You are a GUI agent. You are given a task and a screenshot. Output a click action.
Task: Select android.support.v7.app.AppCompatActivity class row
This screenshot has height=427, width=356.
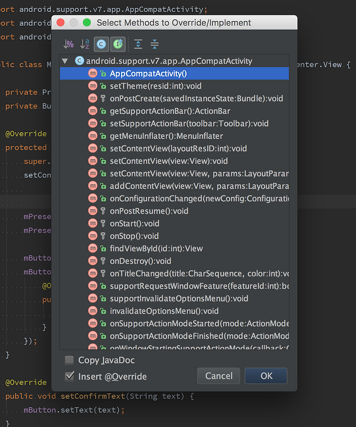(x=174, y=61)
